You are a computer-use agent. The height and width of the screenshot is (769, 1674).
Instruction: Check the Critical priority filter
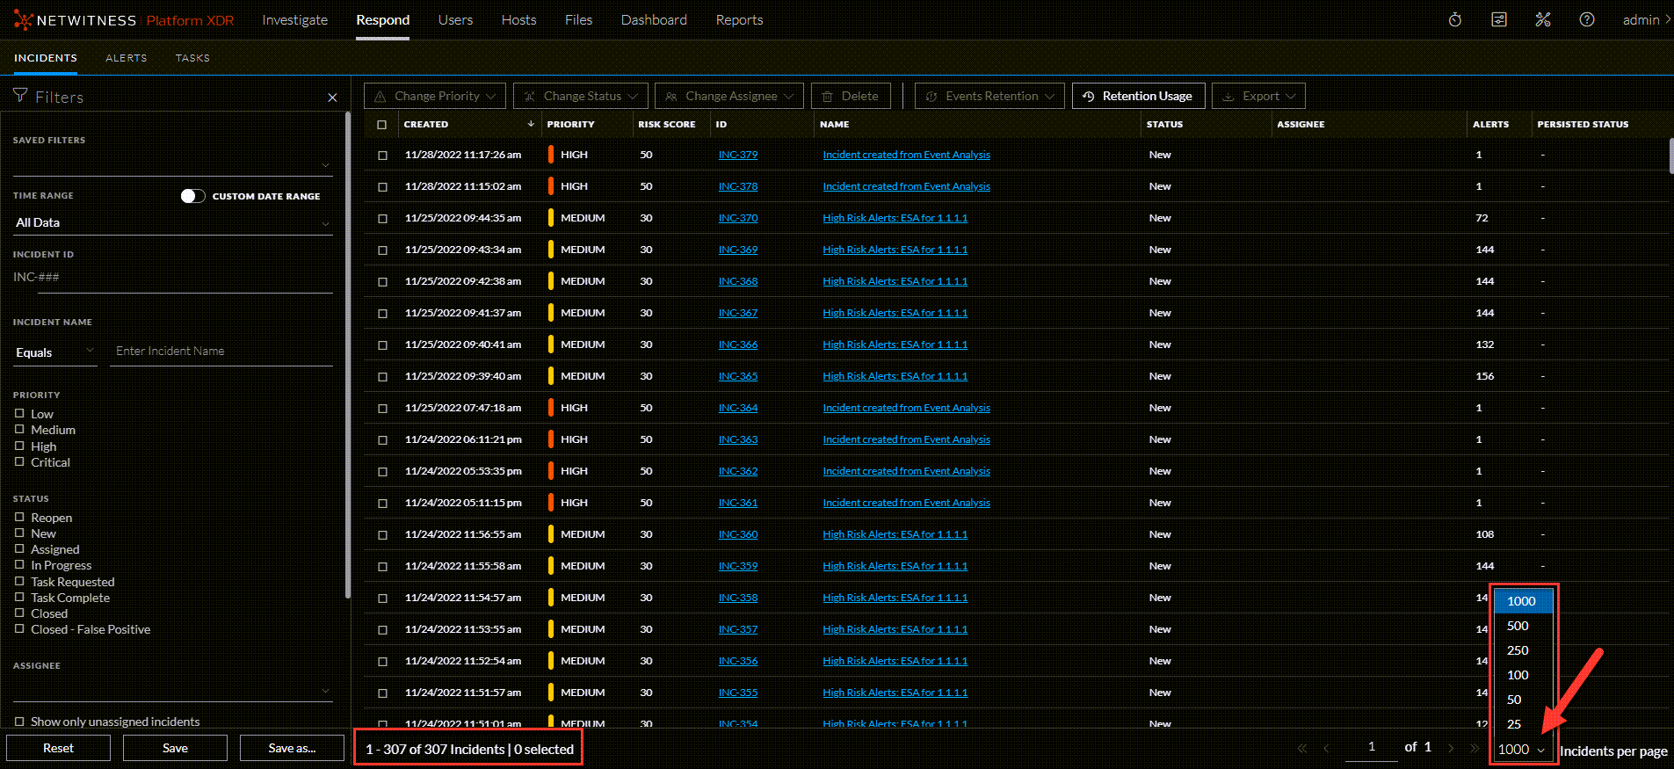pos(19,462)
